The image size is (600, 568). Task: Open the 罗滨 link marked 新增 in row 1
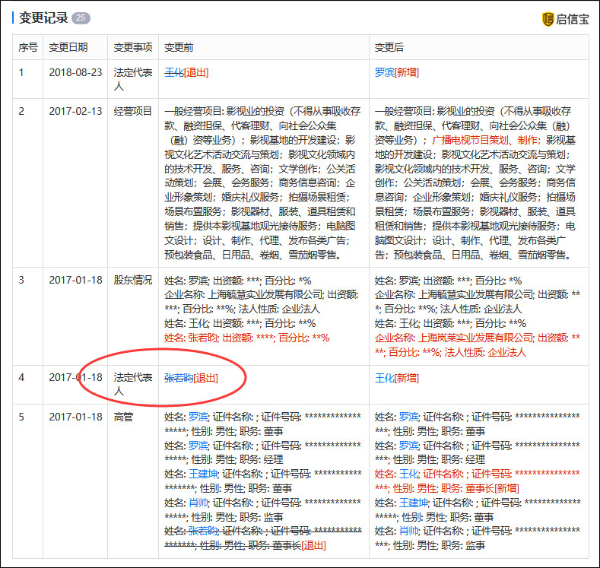pos(384,72)
